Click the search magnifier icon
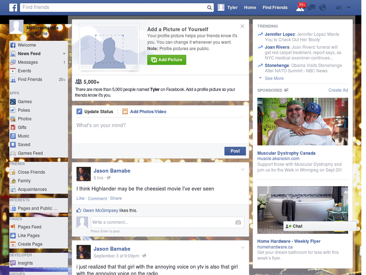The height and width of the screenshot is (275, 366). pyautogui.click(x=209, y=8)
